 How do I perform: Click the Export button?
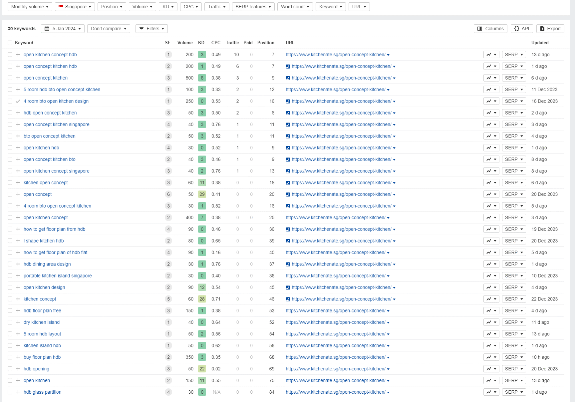pos(550,29)
